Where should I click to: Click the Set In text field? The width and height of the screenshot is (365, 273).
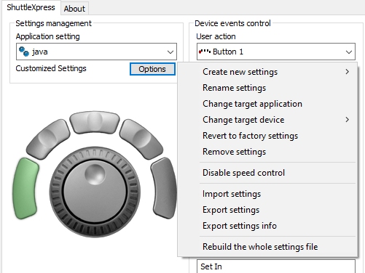pos(276,266)
